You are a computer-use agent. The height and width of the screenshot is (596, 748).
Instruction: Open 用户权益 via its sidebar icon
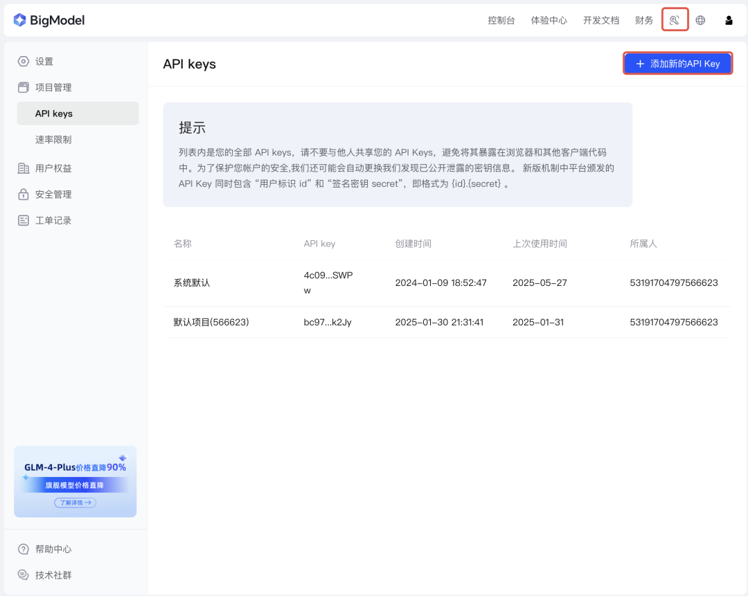(23, 168)
